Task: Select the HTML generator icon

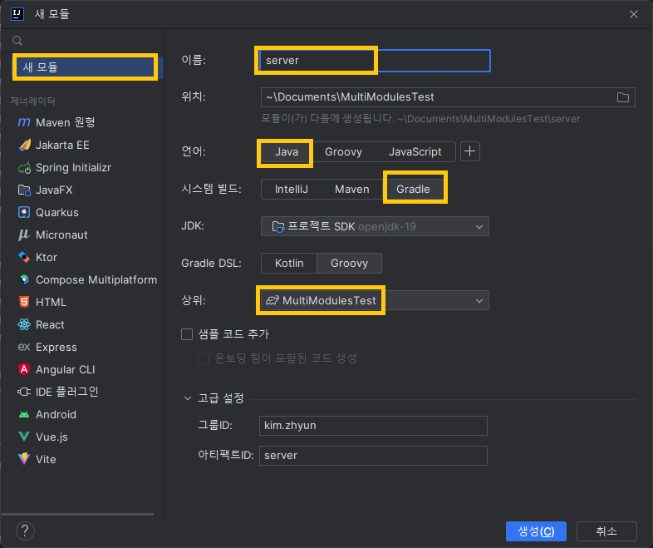Action: pos(24,302)
